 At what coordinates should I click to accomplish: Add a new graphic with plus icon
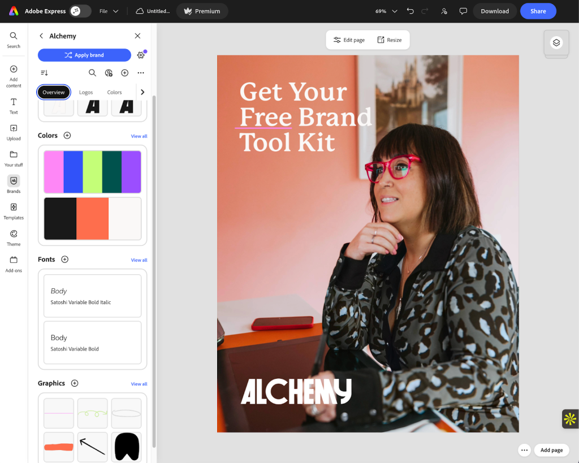click(75, 383)
